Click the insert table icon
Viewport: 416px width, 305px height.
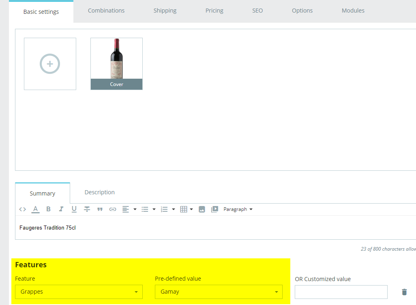coord(184,209)
